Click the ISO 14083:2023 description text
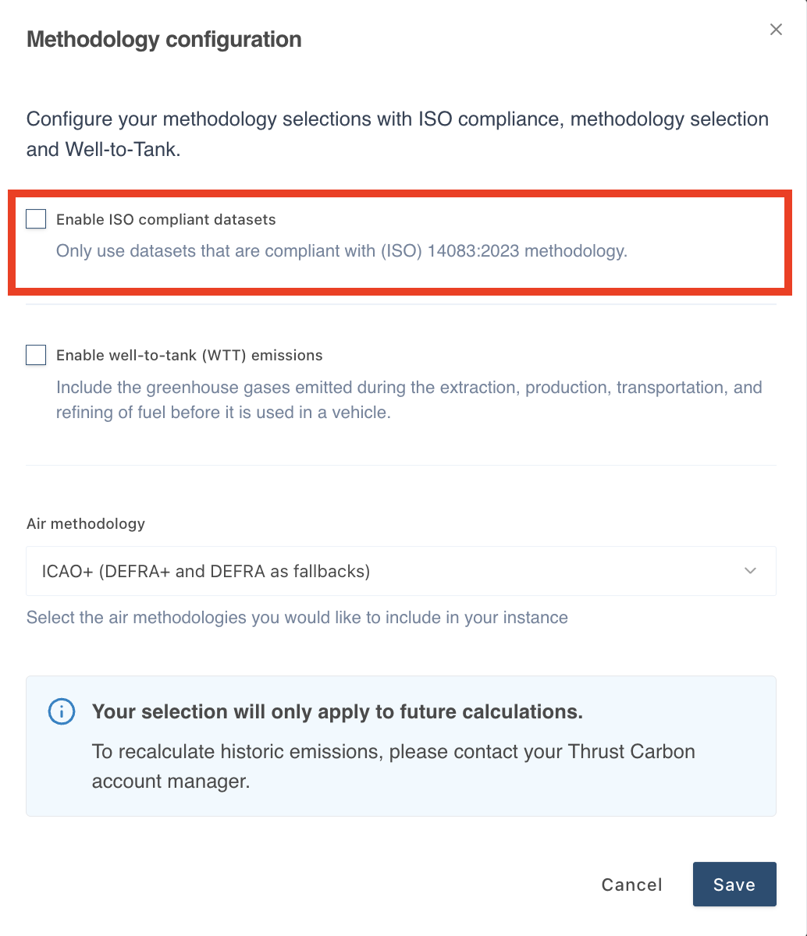This screenshot has height=936, width=807. coord(341,252)
